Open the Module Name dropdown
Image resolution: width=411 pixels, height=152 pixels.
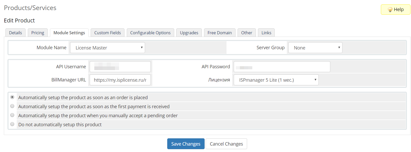(x=107, y=48)
